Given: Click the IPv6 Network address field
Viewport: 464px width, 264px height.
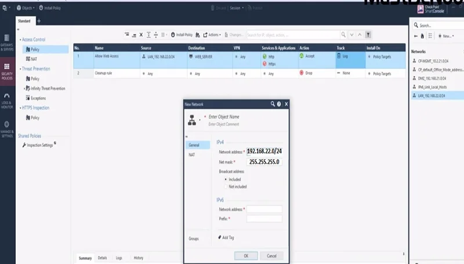Looking at the screenshot, I should coord(264,209).
